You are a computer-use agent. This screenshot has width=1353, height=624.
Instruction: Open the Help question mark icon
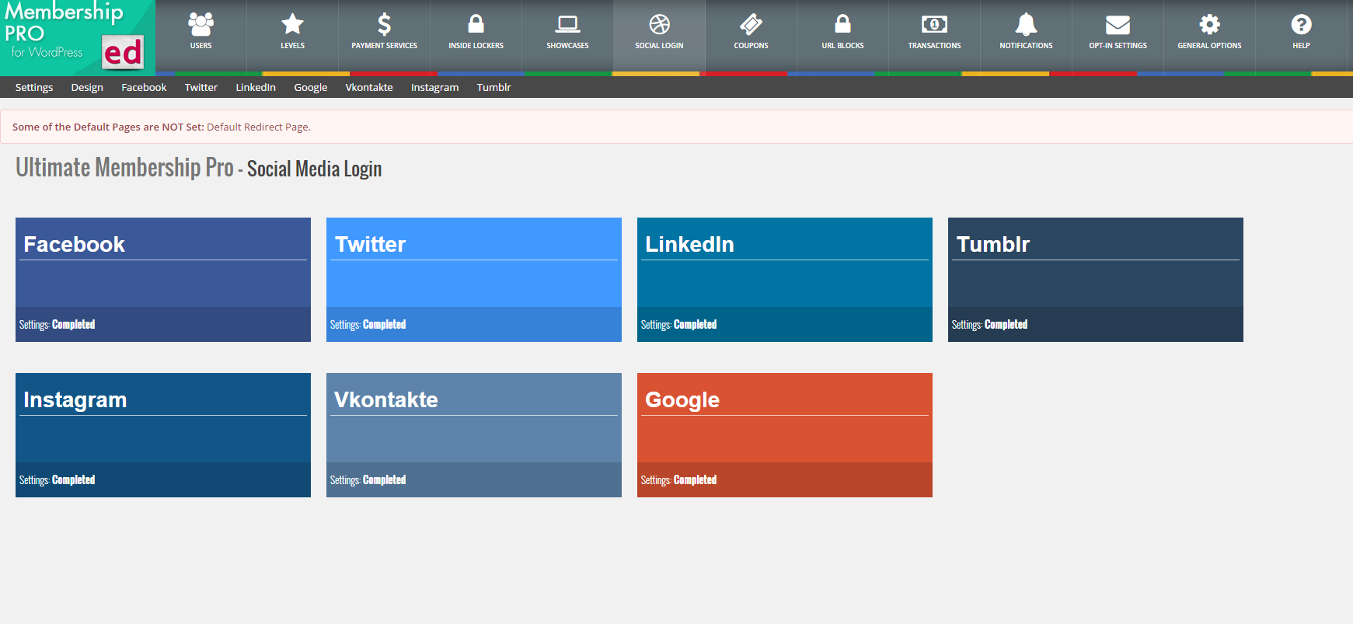[1301, 25]
